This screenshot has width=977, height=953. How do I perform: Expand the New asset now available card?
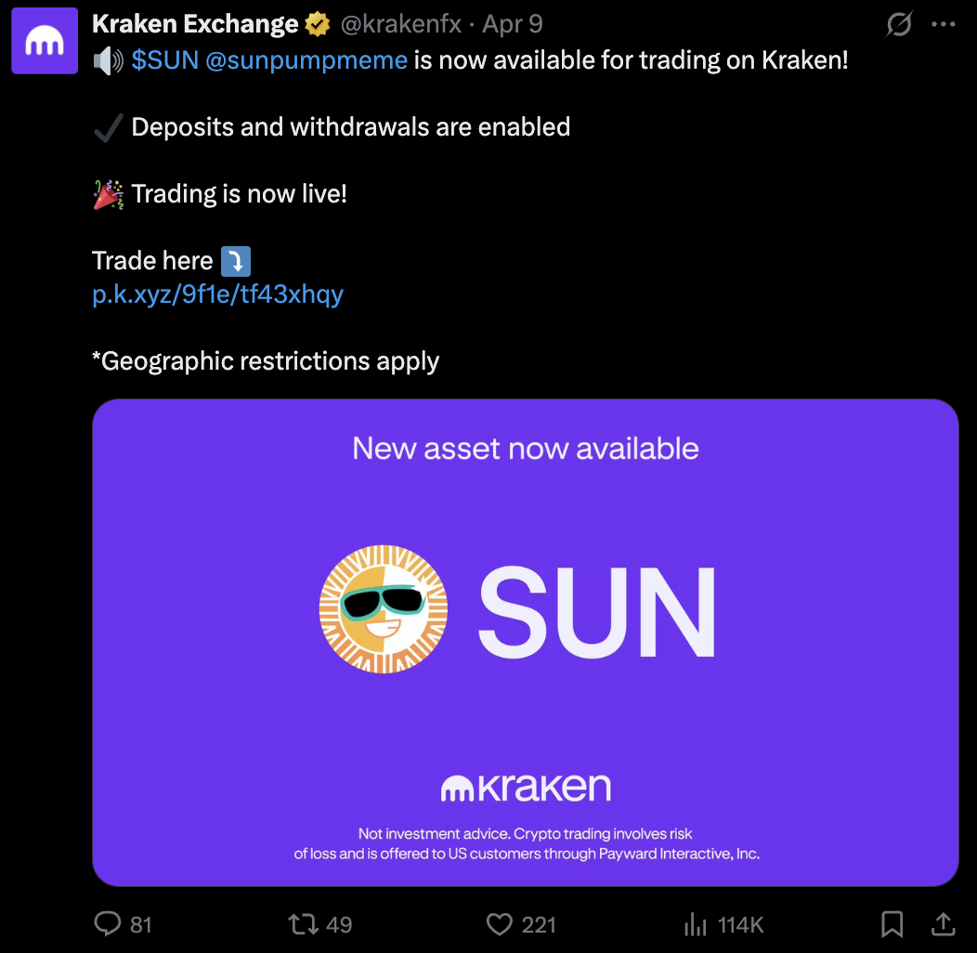coord(526,643)
